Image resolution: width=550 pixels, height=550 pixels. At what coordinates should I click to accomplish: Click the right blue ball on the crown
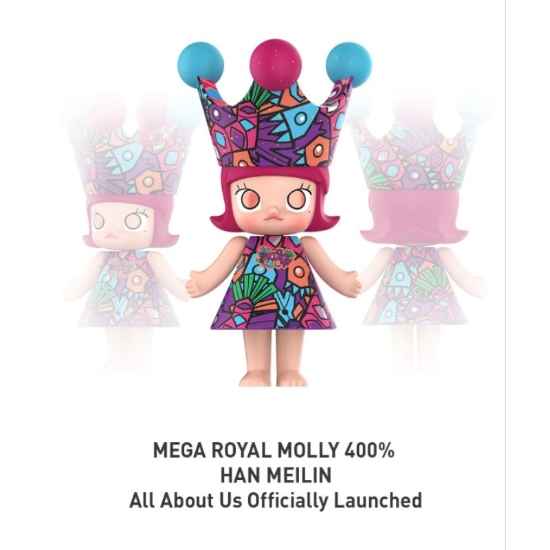[x=349, y=65]
